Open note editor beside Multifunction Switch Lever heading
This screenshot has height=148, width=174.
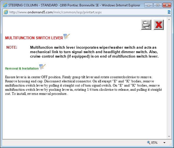coord(67,36)
